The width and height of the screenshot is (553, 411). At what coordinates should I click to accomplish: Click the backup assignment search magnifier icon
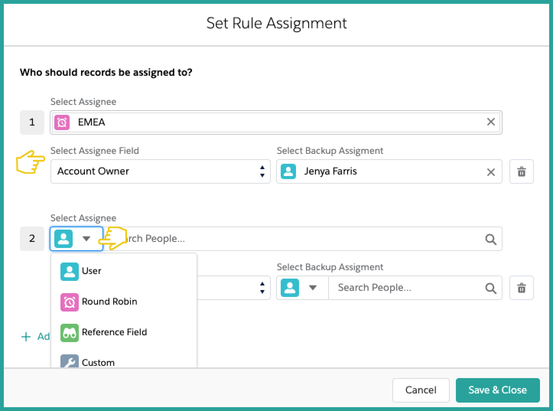pos(491,288)
